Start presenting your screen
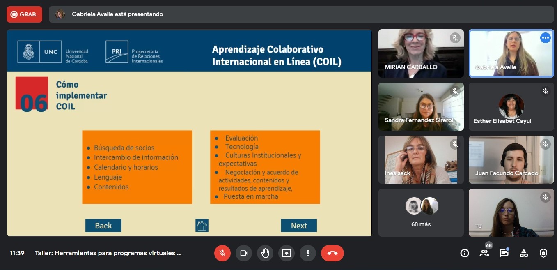 pyautogui.click(x=287, y=253)
